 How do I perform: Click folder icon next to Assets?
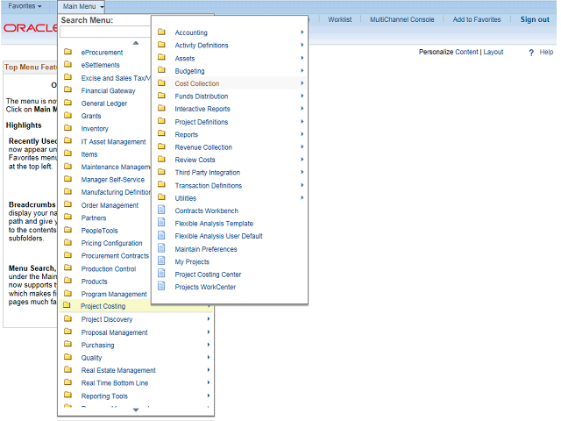[161, 57]
